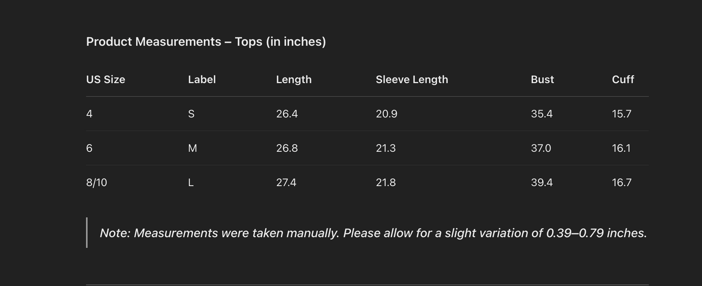Image resolution: width=702 pixels, height=286 pixels.
Task: Select length value 26.8
Action: click(x=287, y=148)
